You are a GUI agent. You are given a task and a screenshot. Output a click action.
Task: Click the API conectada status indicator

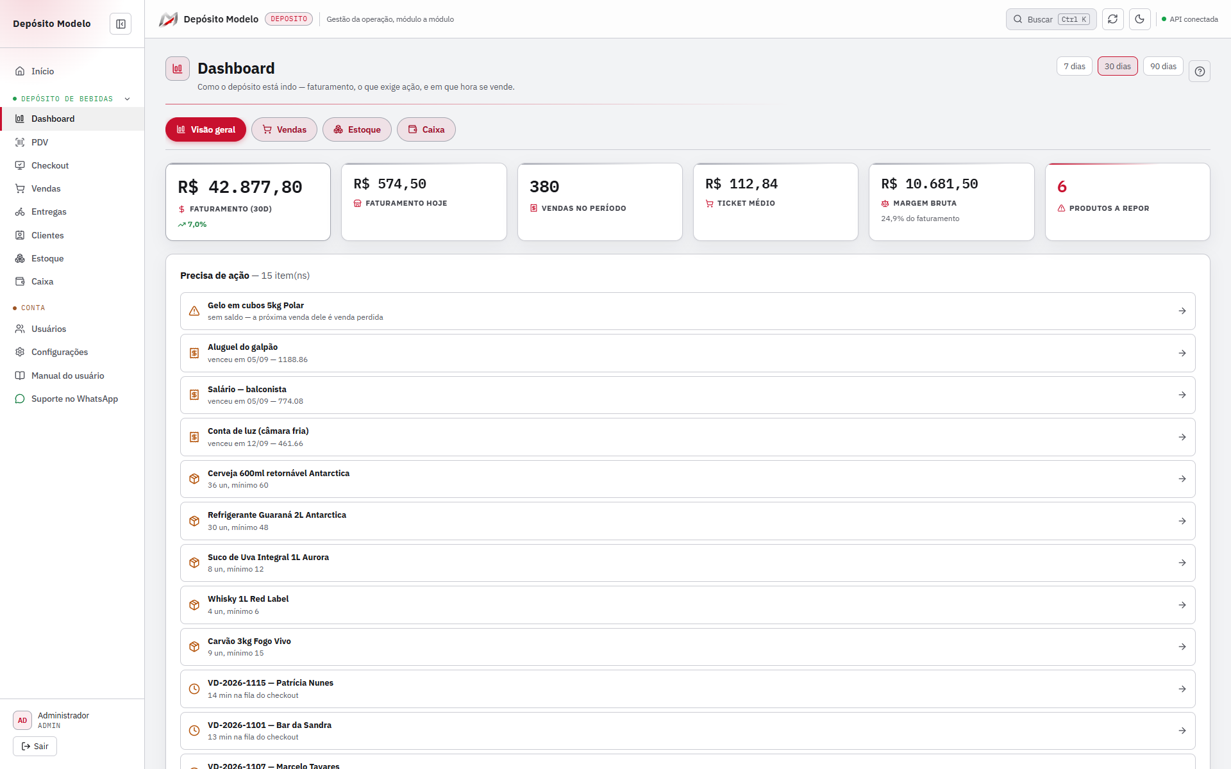tap(1190, 19)
